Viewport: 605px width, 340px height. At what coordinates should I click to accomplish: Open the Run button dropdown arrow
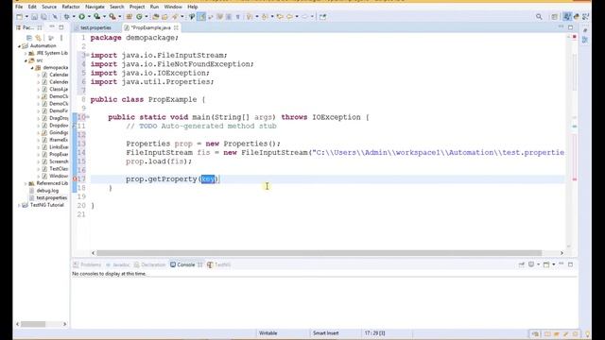[89, 17]
